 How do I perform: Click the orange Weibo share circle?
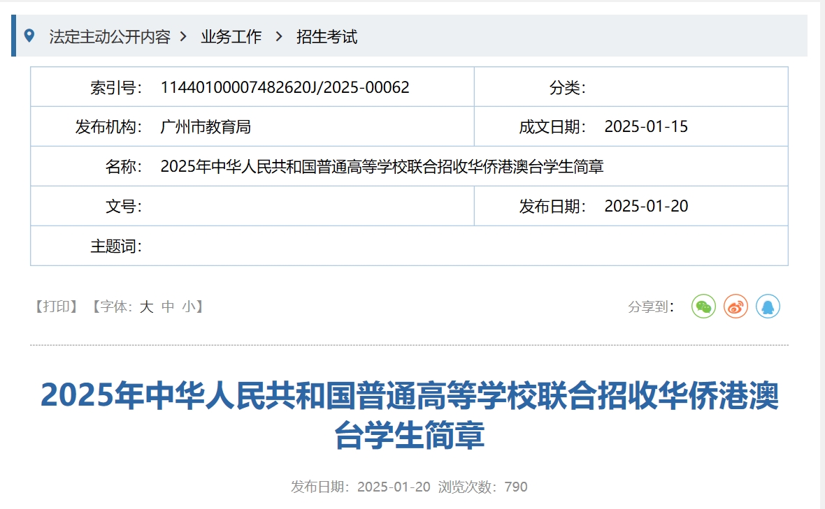click(x=736, y=306)
